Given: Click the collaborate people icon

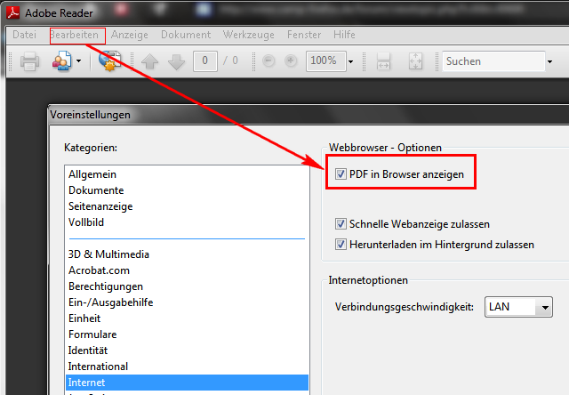Looking at the screenshot, I should pos(62,61).
